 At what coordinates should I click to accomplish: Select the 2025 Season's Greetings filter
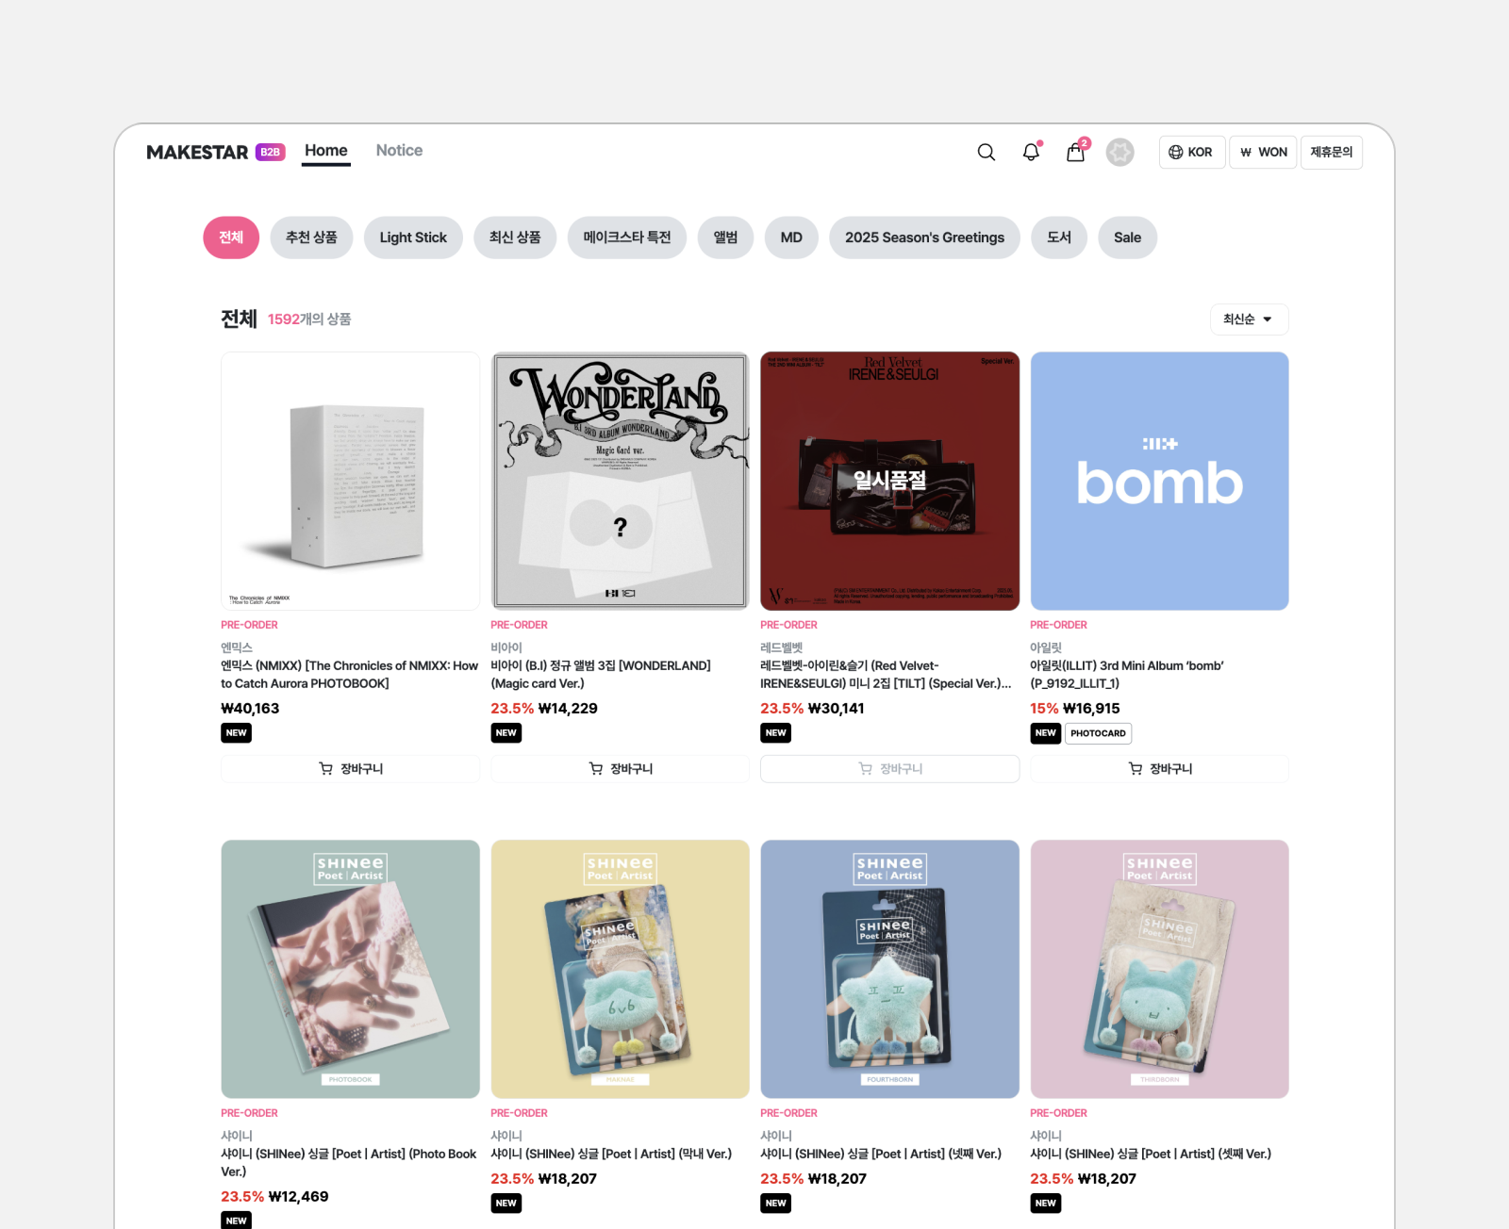click(924, 238)
